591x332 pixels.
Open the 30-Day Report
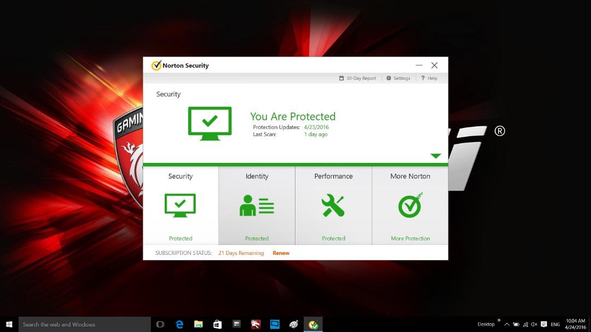[357, 78]
